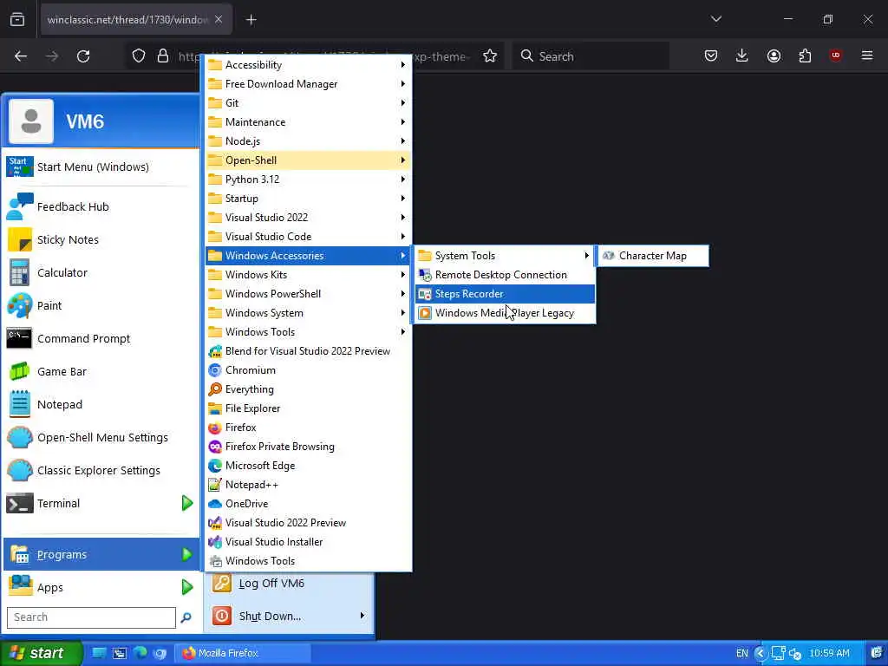Screen dimensions: 888x666
Task: Open Character Map from System Tools
Action: (x=653, y=256)
